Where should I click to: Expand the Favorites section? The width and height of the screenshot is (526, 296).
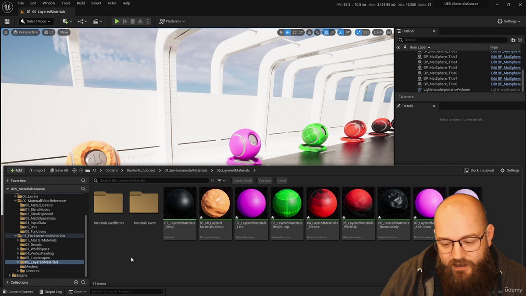pos(8,180)
